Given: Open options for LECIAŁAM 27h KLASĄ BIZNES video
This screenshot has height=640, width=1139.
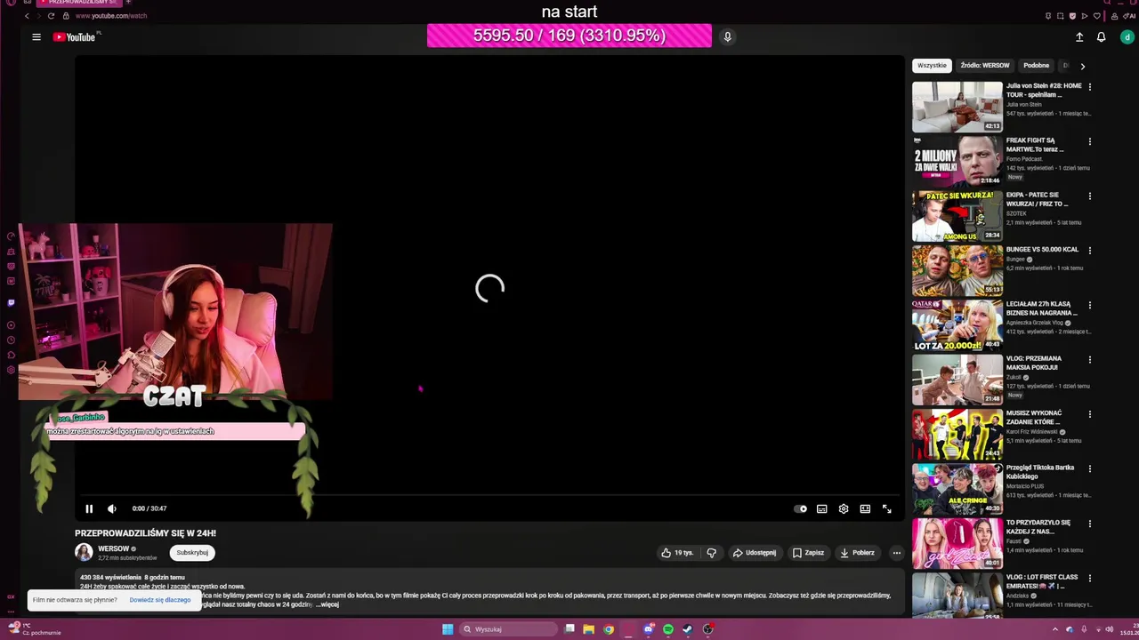Looking at the screenshot, I should point(1090,305).
